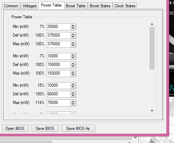Decrease the 7% Min 10000 value down arrow
Viewport: 174px width, 143px height.
click(x=73, y=58)
